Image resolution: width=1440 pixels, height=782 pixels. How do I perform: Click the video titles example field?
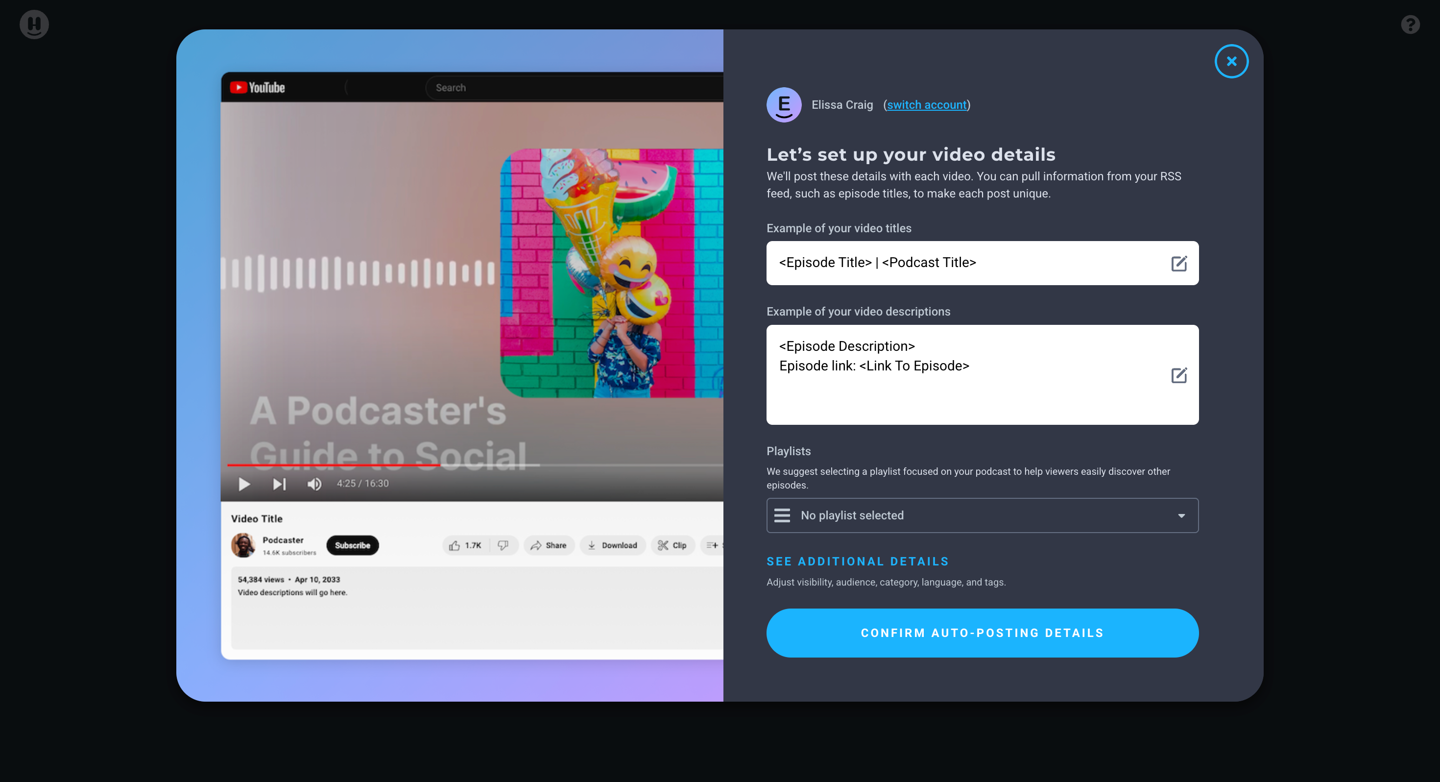tap(982, 263)
